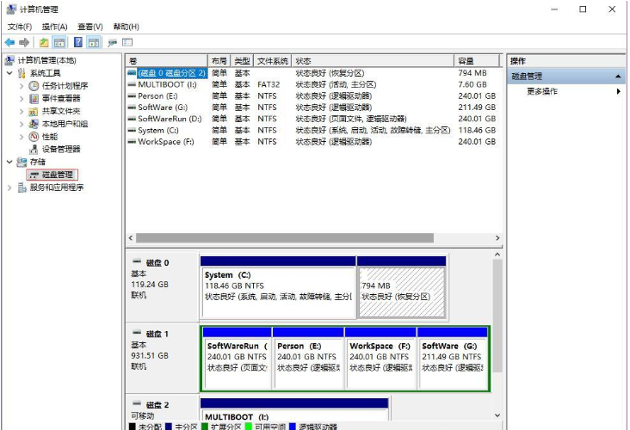Viewport: 630px width, 430px height.
Task: Click the blue help question mark icon
Action: 78,42
